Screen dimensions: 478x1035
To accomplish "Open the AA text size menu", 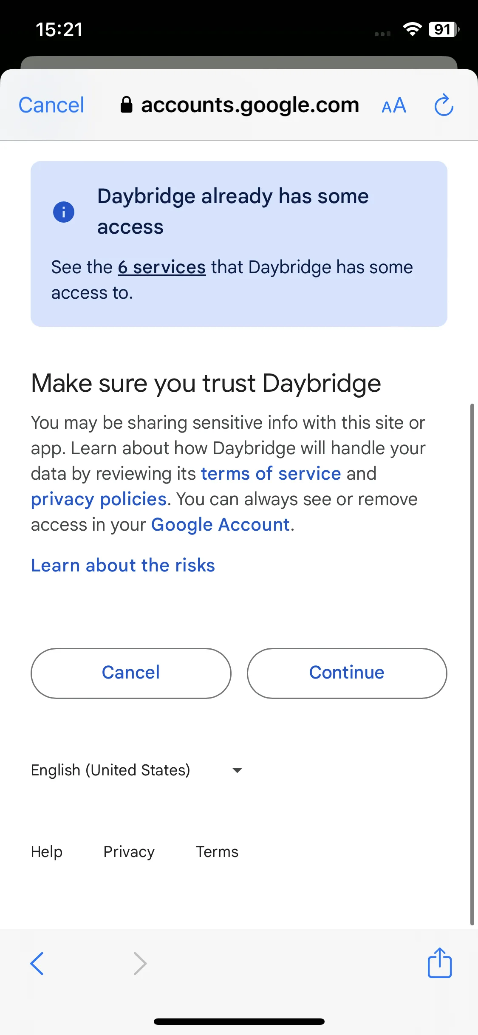I will [x=394, y=105].
